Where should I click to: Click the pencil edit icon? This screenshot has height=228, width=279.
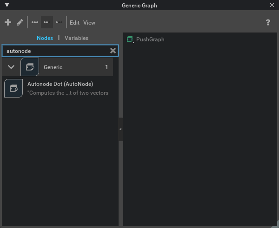20,22
